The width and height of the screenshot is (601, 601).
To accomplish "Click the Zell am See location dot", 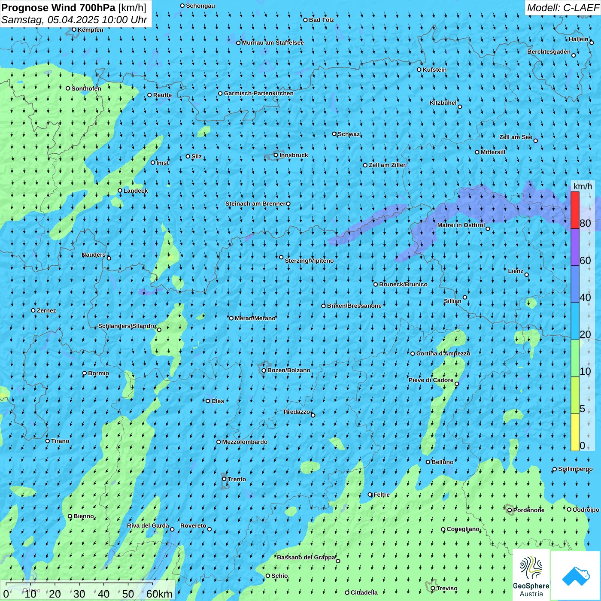I will pos(535,140).
